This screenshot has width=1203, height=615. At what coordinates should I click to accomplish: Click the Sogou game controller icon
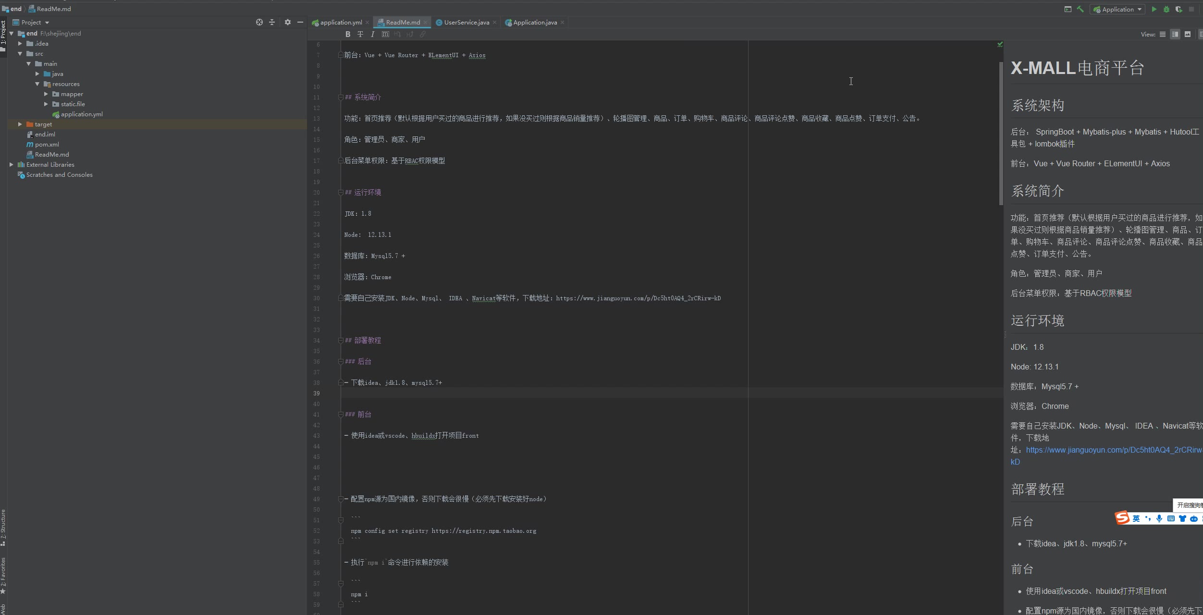1194,518
